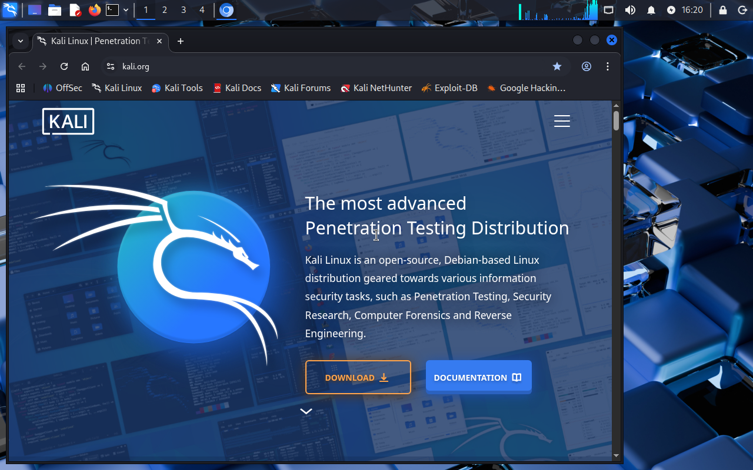Open the volume control in system tray
This screenshot has width=753, height=470.
pyautogui.click(x=629, y=10)
